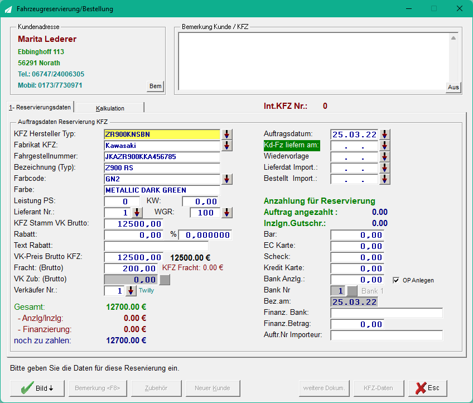Open Auftragsdatum date picker arrow
This screenshot has width=473, height=403.
(x=384, y=135)
